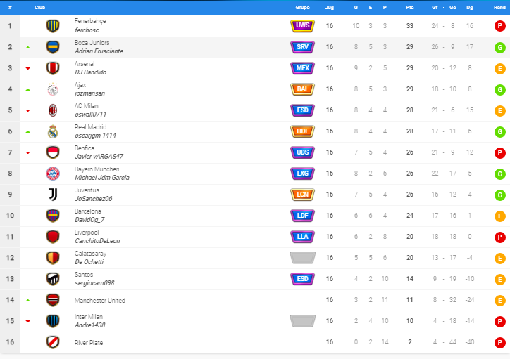Open the Manchester United team link
This screenshot has width=510, height=359.
click(99, 301)
